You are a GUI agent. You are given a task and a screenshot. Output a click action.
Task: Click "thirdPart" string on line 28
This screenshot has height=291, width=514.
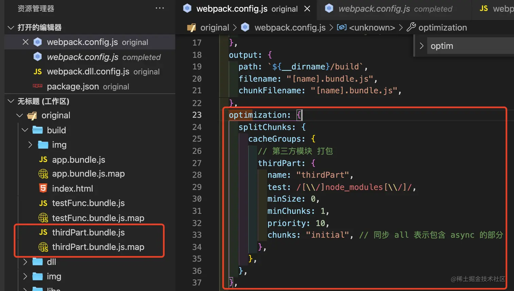323,175
